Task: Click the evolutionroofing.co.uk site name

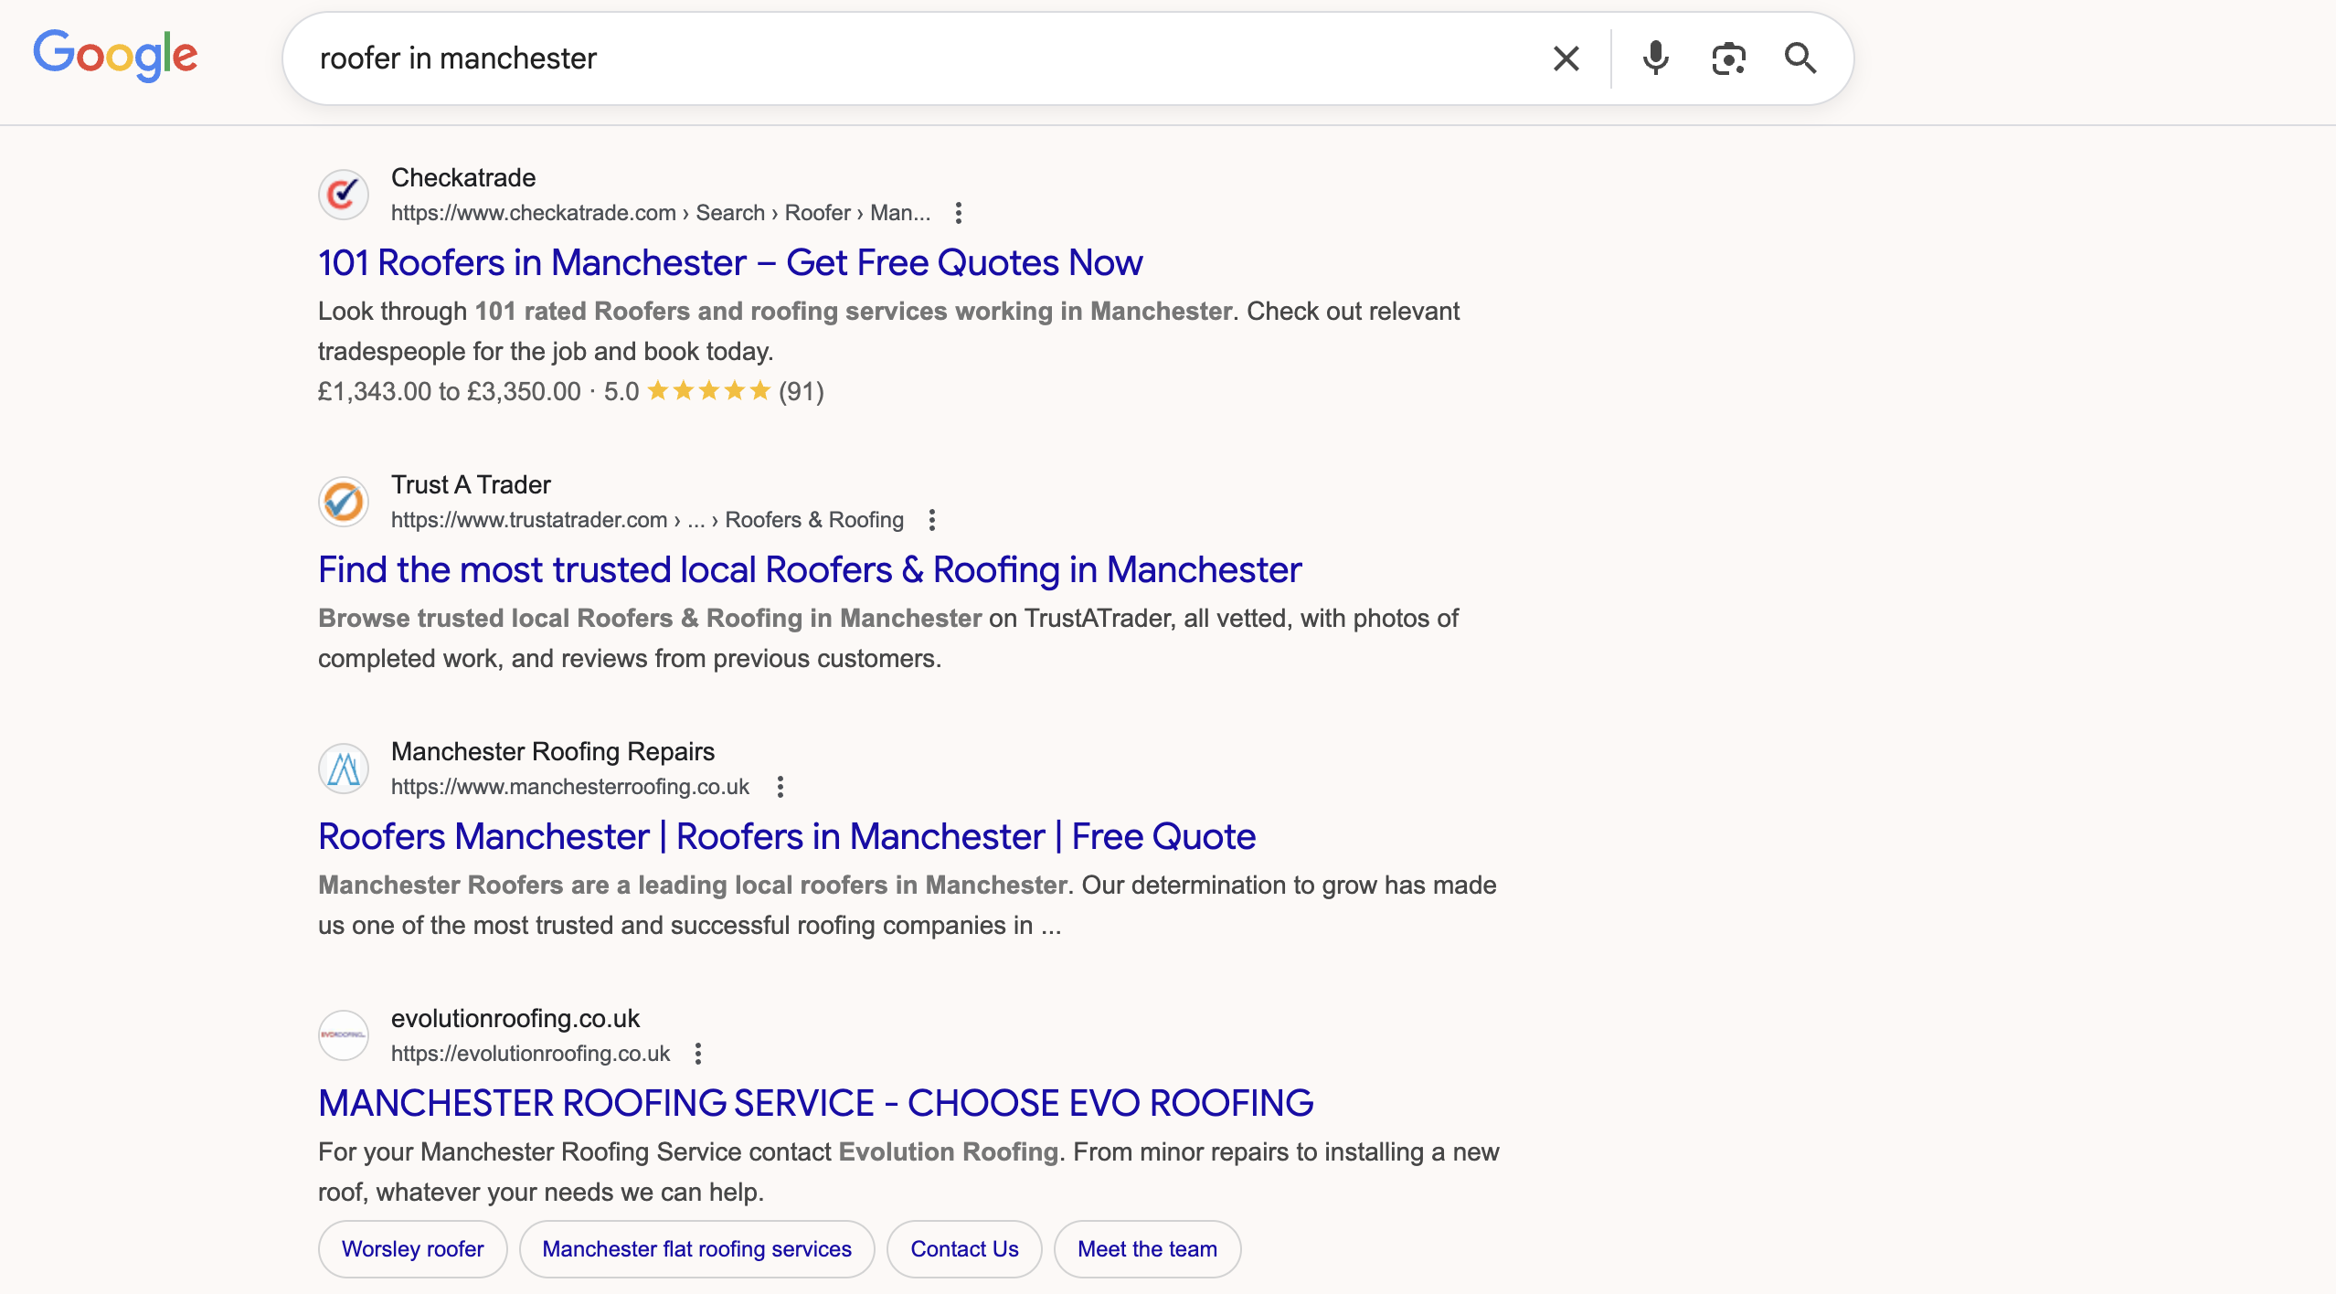Action: coord(515,1018)
